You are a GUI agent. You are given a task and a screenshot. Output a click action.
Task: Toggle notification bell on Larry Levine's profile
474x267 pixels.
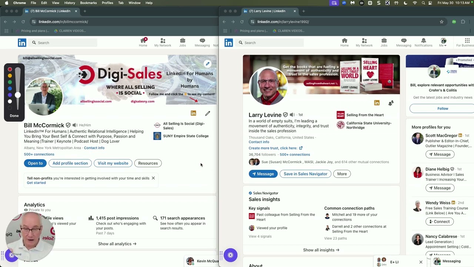coord(391,103)
